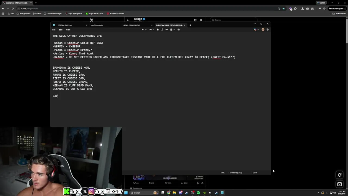The width and height of the screenshot is (348, 196).
Task: Open the Windows Start menu
Action: point(126,193)
